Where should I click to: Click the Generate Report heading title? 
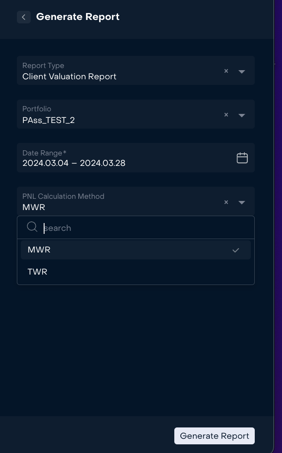click(x=78, y=17)
